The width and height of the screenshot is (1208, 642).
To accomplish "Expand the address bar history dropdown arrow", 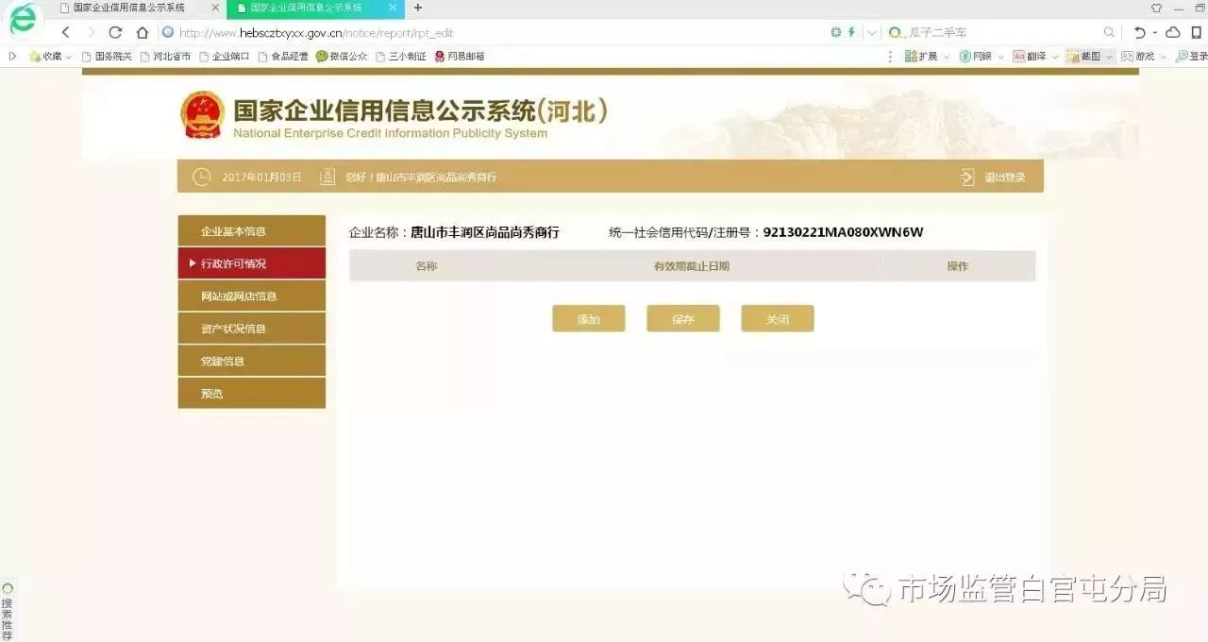I will click(x=871, y=32).
